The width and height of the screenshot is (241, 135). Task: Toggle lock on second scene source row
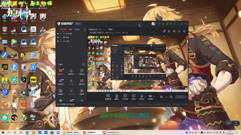[61, 37]
